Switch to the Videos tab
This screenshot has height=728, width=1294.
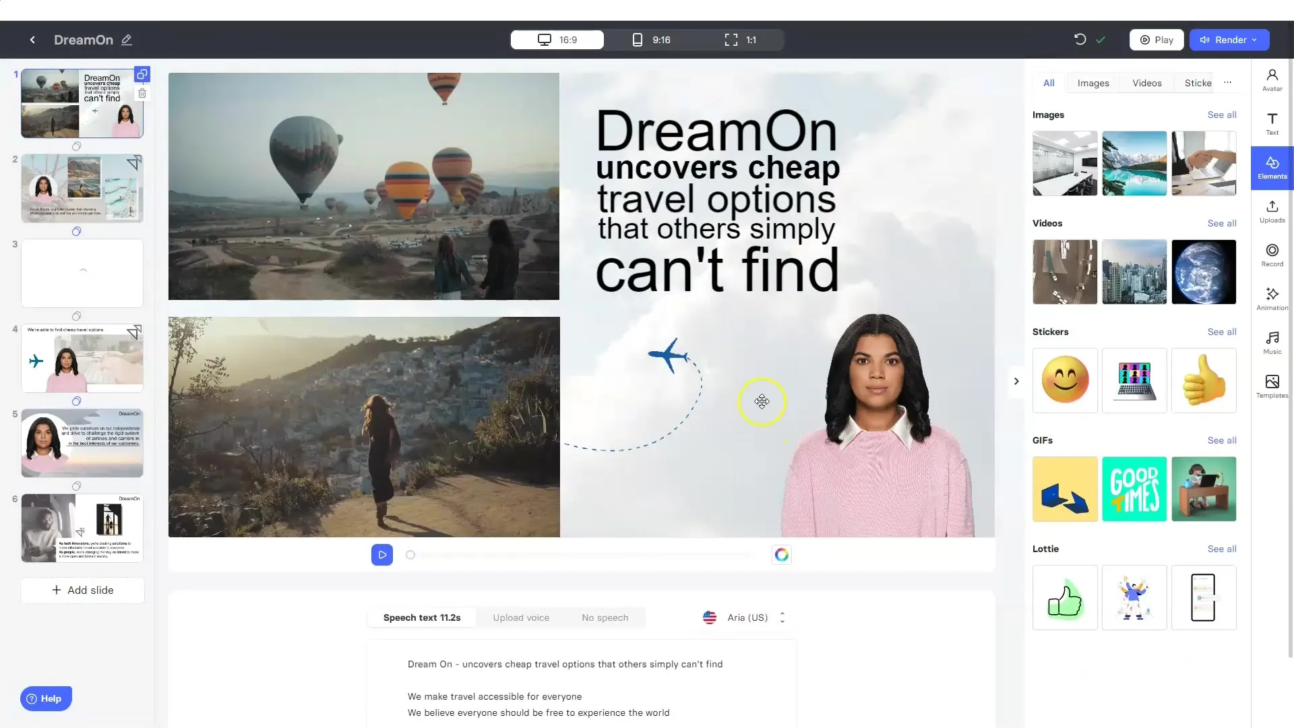point(1146,83)
